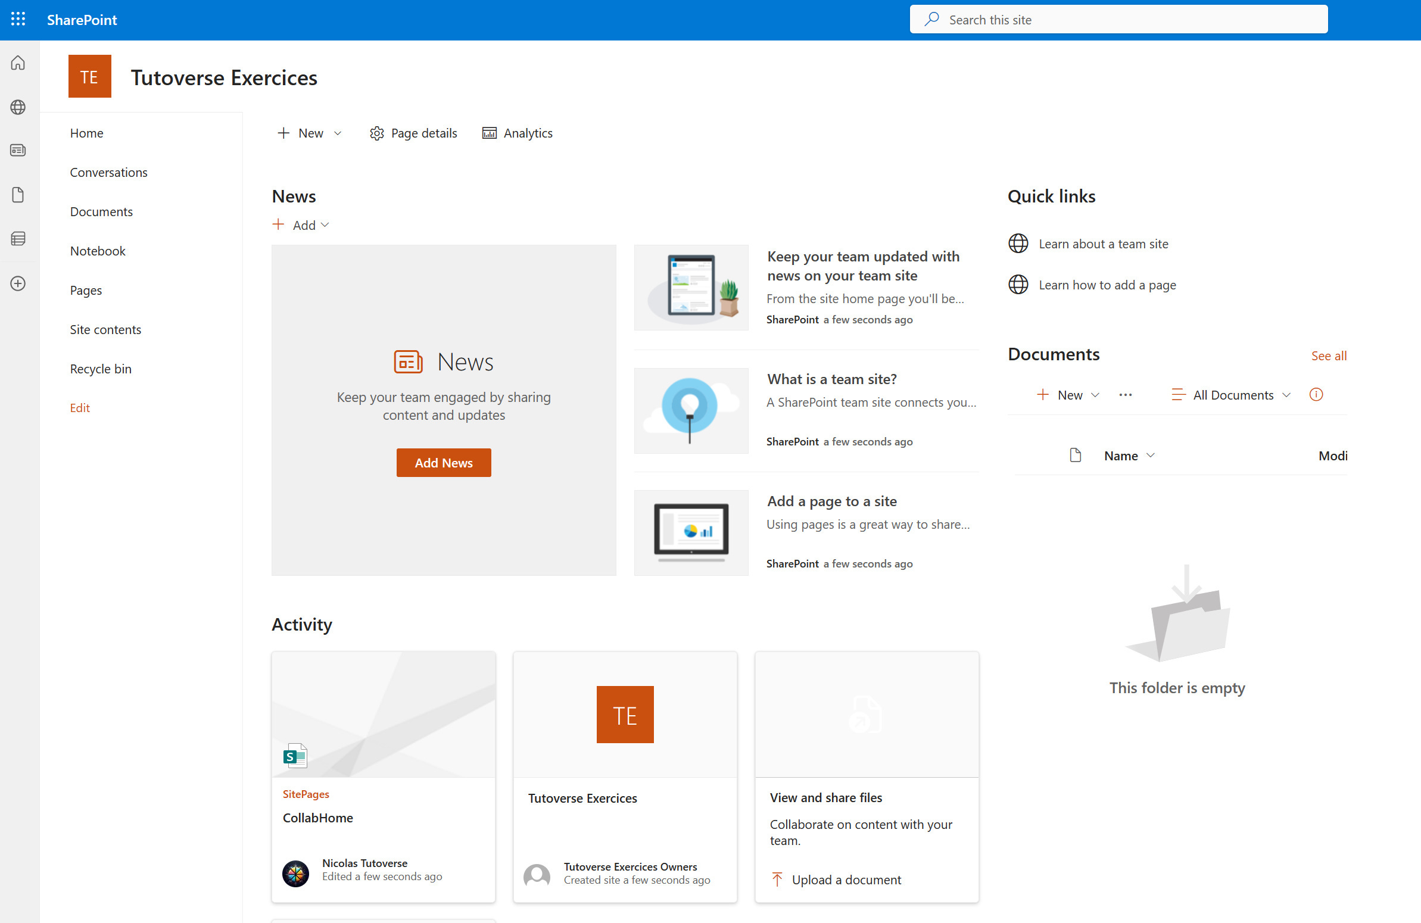
Task: Click the Home icon in left rail
Action: [x=18, y=63]
